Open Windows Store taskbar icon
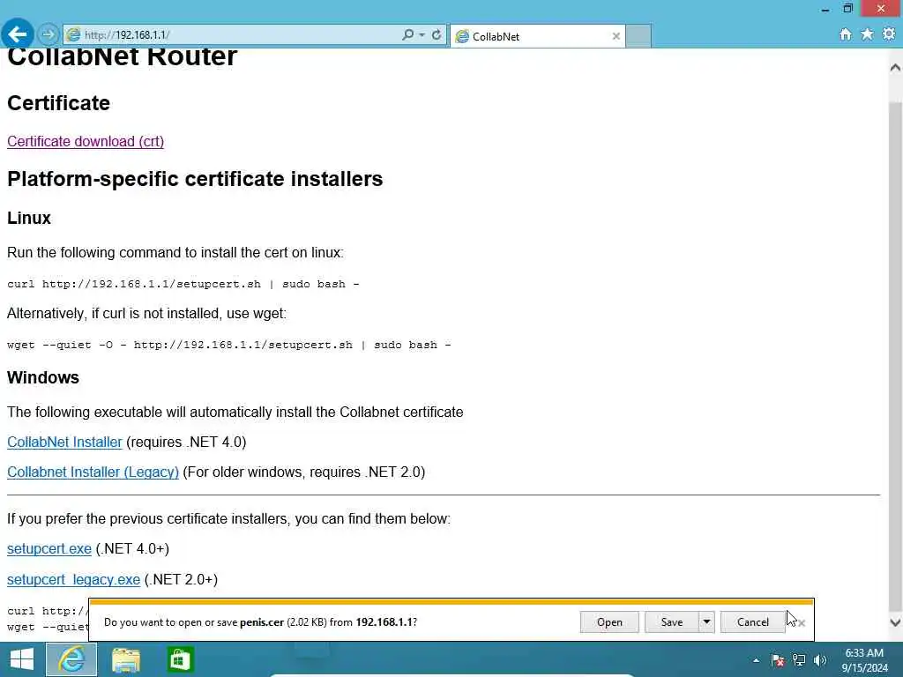Image resolution: width=903 pixels, height=677 pixels. tap(180, 659)
